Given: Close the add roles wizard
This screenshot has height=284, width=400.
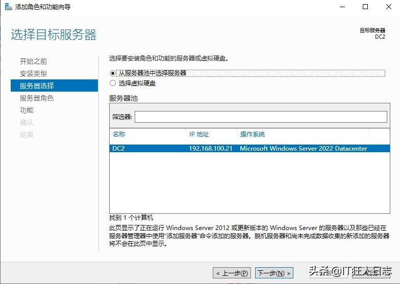Looking at the screenshot, I should pos(389,7).
